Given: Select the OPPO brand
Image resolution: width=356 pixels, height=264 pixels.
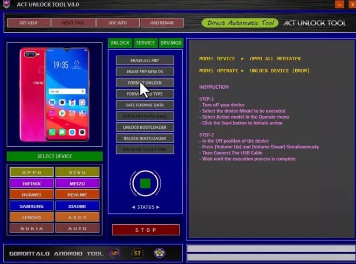Looking at the screenshot, I should pyautogui.click(x=31, y=172).
